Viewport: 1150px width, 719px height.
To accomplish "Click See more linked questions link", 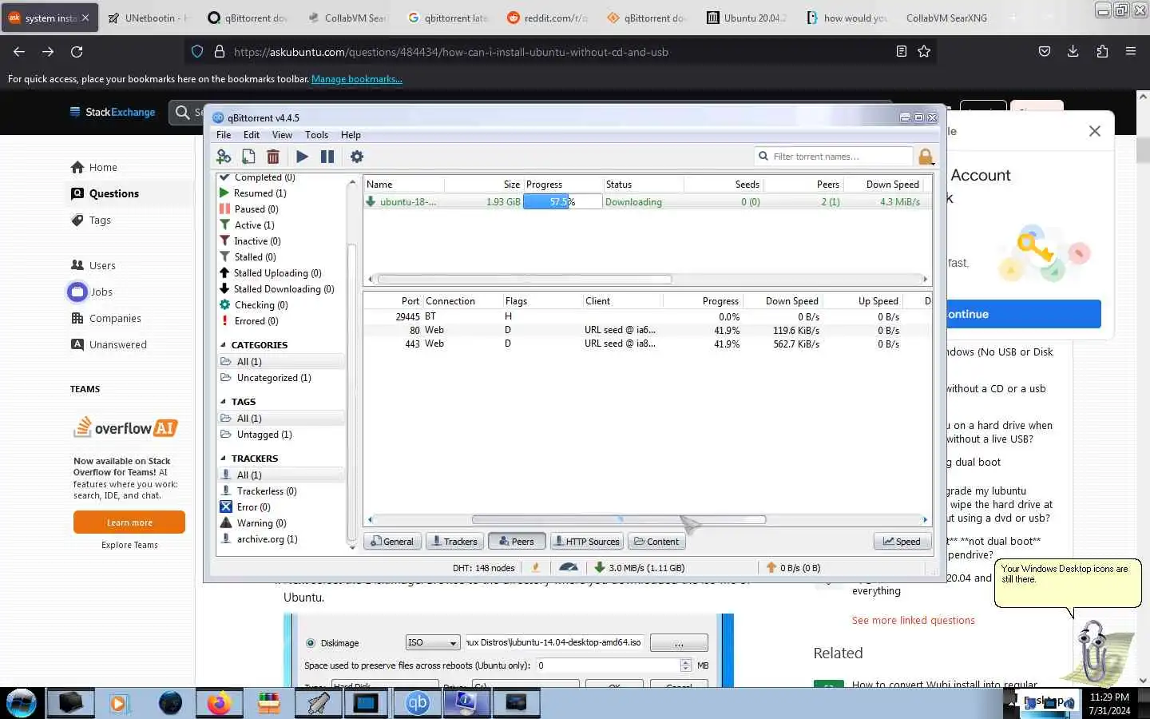I will (913, 621).
